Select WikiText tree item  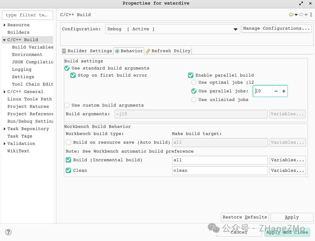[x=18, y=151]
